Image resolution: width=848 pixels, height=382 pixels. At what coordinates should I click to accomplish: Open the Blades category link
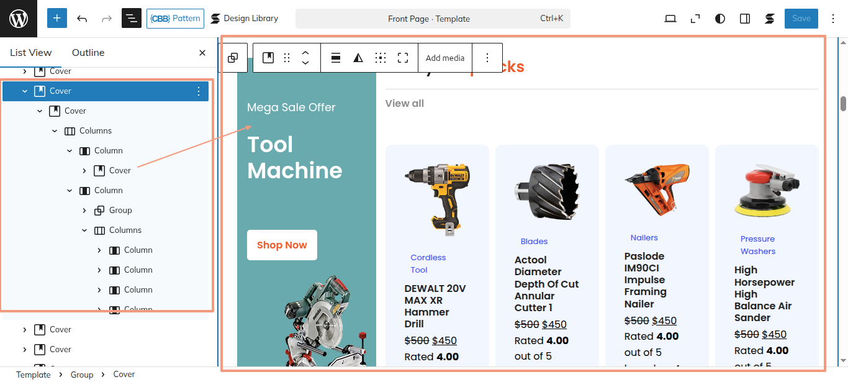(x=534, y=241)
